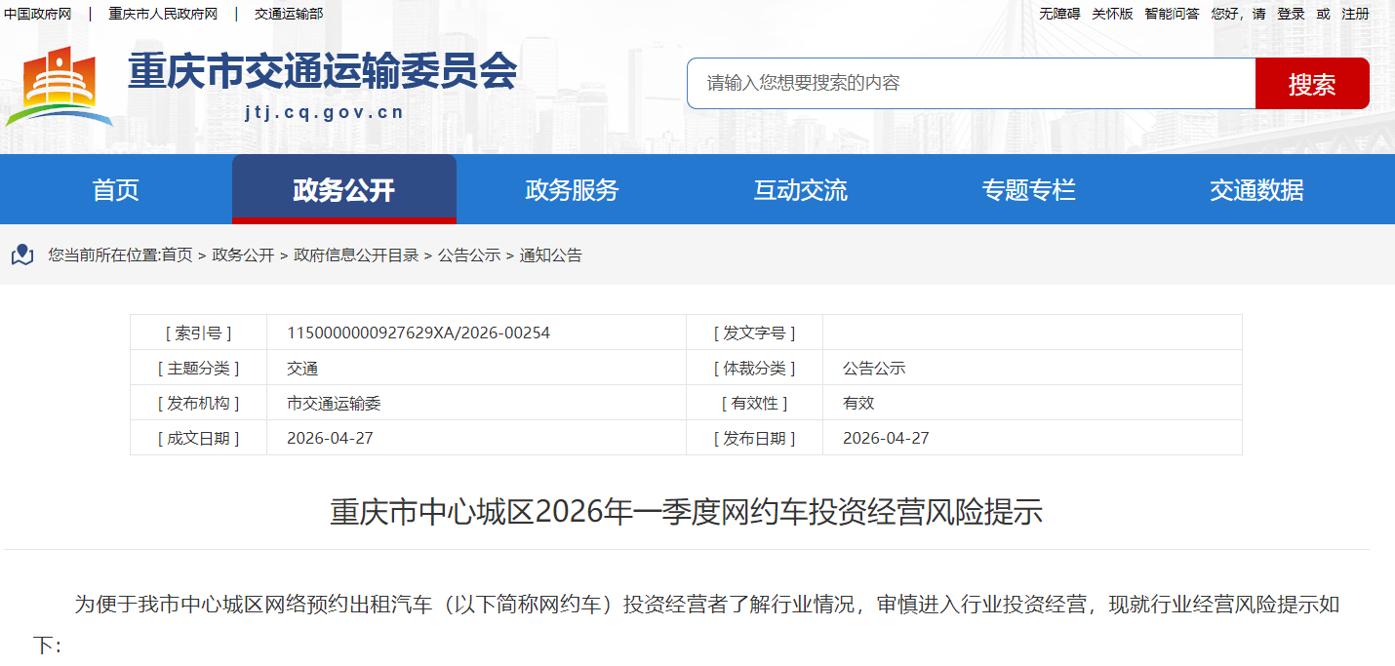Viewport: 1395px width, 666px height.
Task: Open the 交通运输部 top link
Action: [x=289, y=14]
